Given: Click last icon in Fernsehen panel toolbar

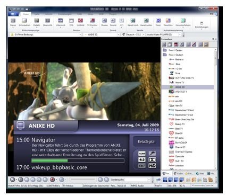Looking at the screenshot, I should pos(206,44).
